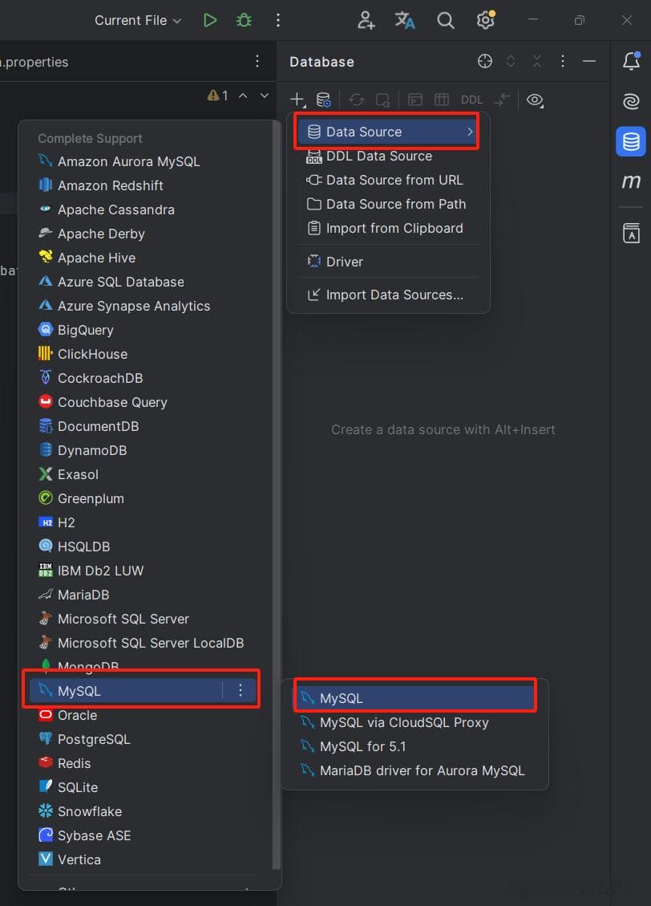The image size is (651, 906).
Task: Select Import from Clipboard
Action: pyautogui.click(x=388, y=228)
